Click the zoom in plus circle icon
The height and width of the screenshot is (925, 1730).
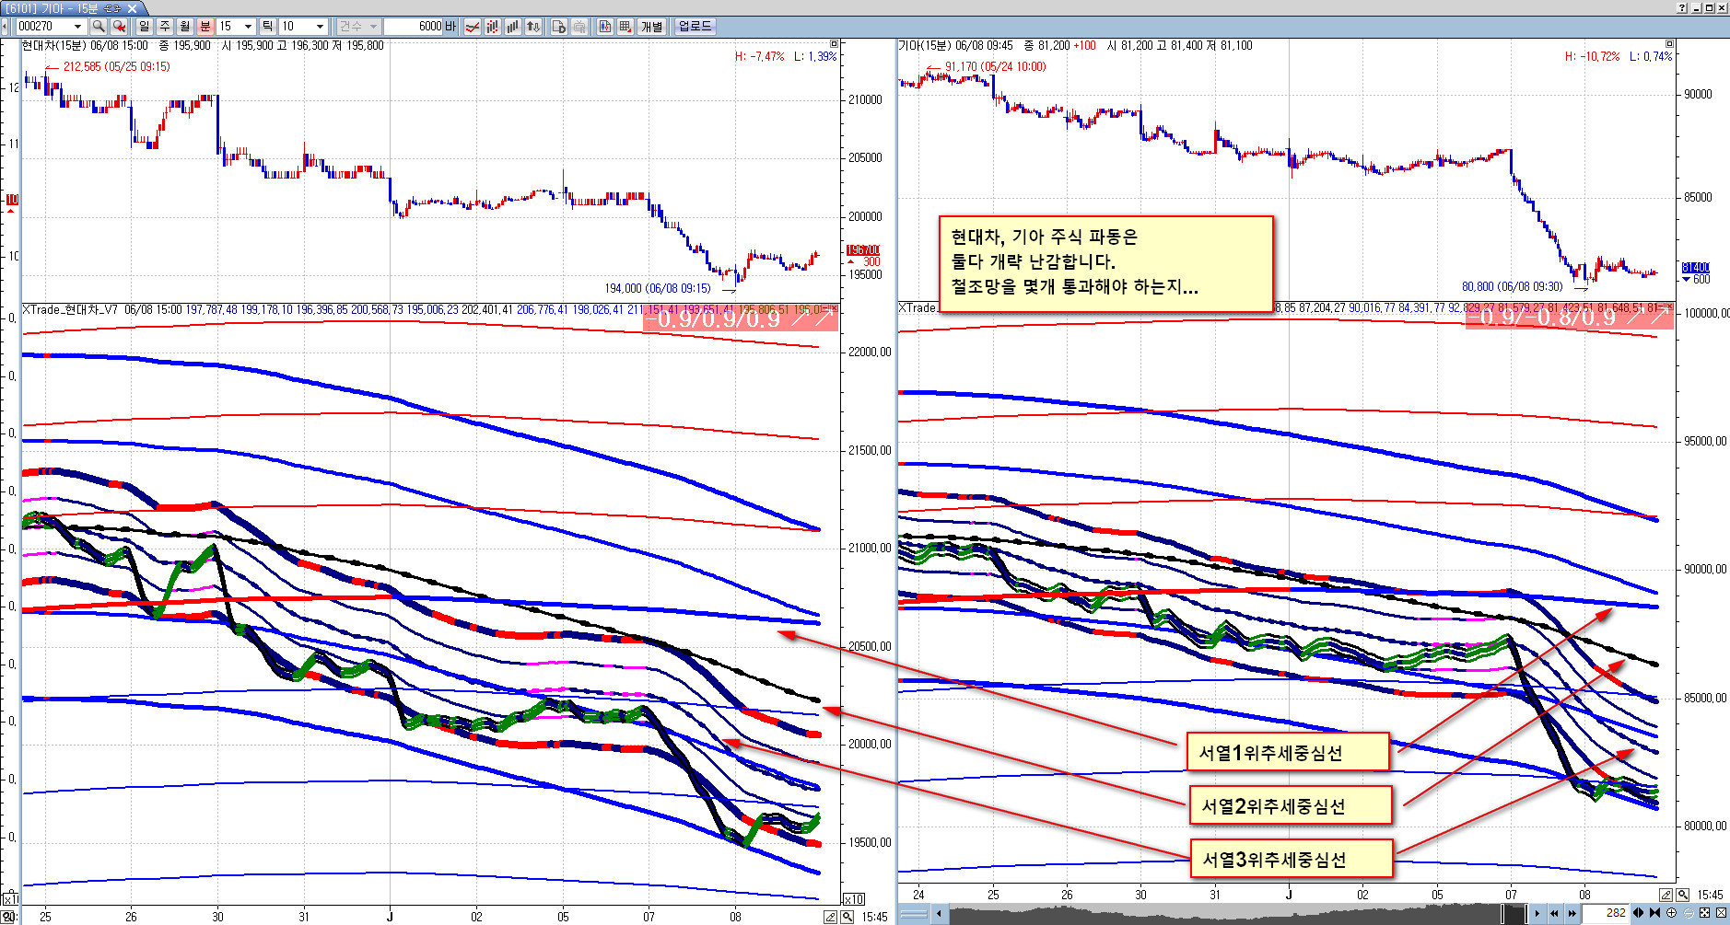1671,913
